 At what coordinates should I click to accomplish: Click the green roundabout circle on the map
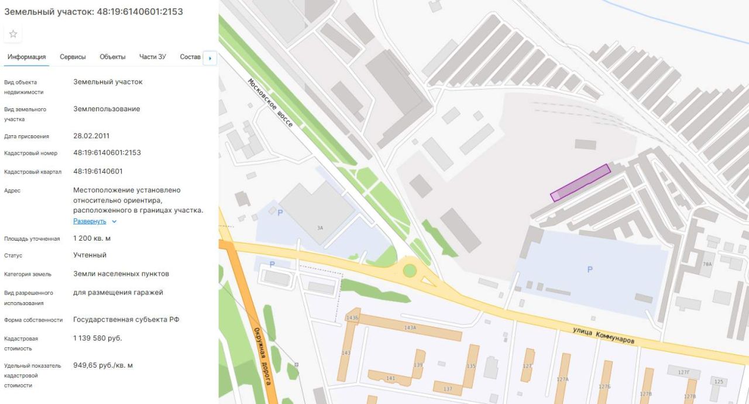[410, 271]
